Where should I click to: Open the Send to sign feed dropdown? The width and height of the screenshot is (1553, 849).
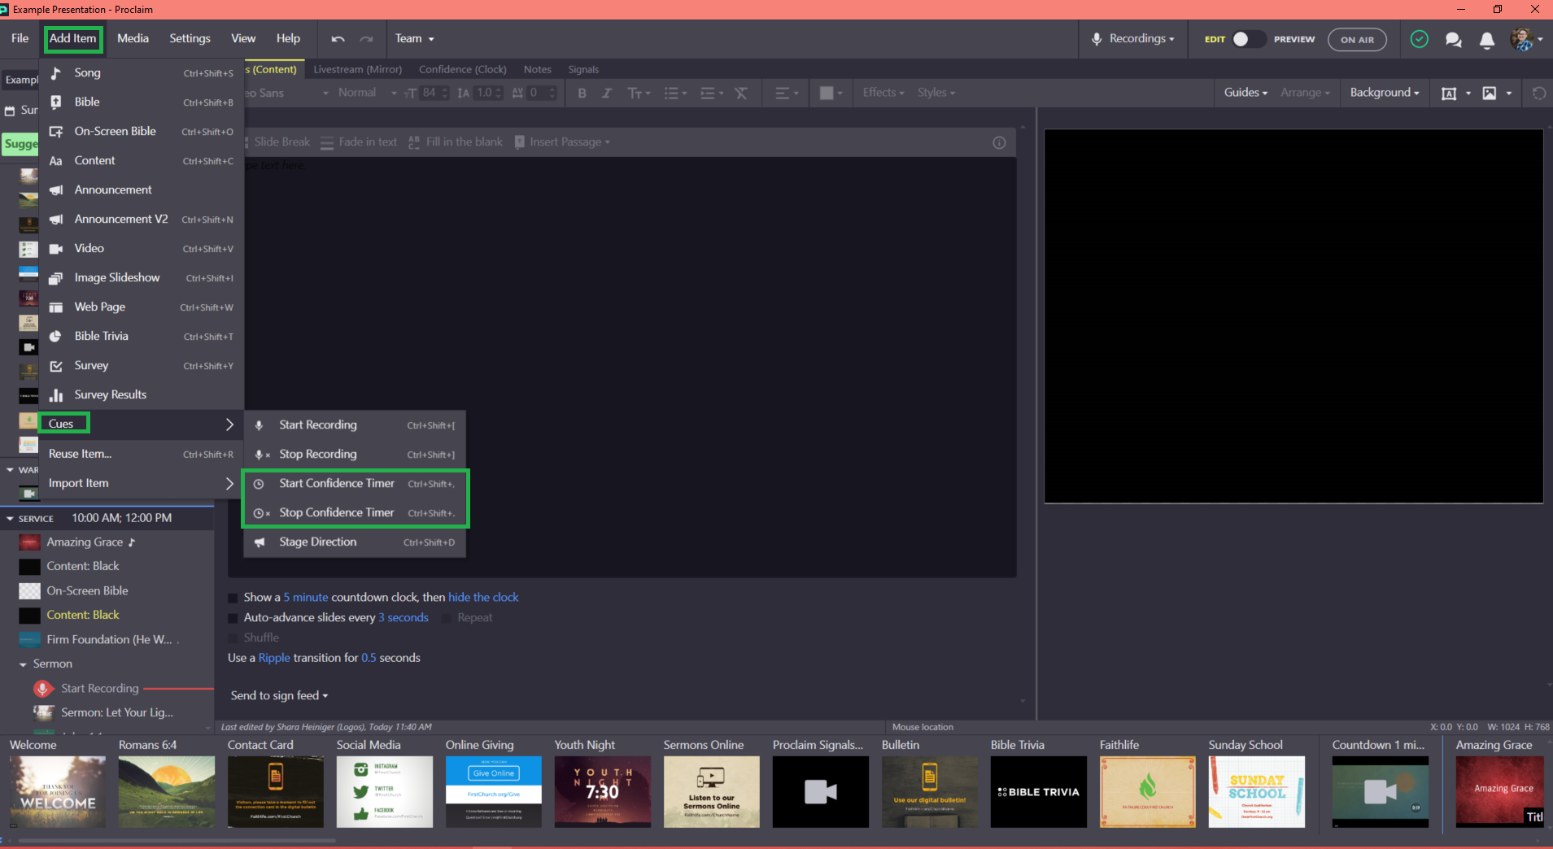(x=279, y=695)
